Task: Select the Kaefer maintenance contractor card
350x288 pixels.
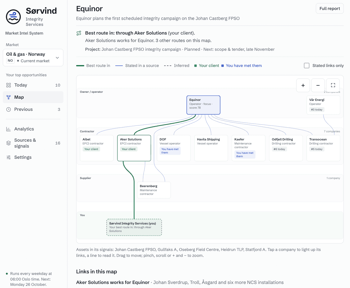Action: coord(248,148)
